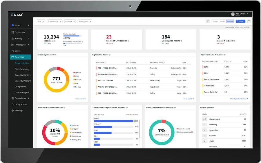Open the Asset owner filter dropdown
Image resolution: width=261 pixels, height=163 pixels.
85,21
